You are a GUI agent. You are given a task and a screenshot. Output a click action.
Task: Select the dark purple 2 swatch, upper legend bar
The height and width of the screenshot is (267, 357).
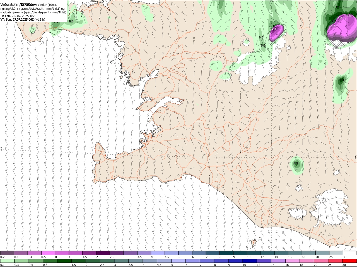[103, 253]
